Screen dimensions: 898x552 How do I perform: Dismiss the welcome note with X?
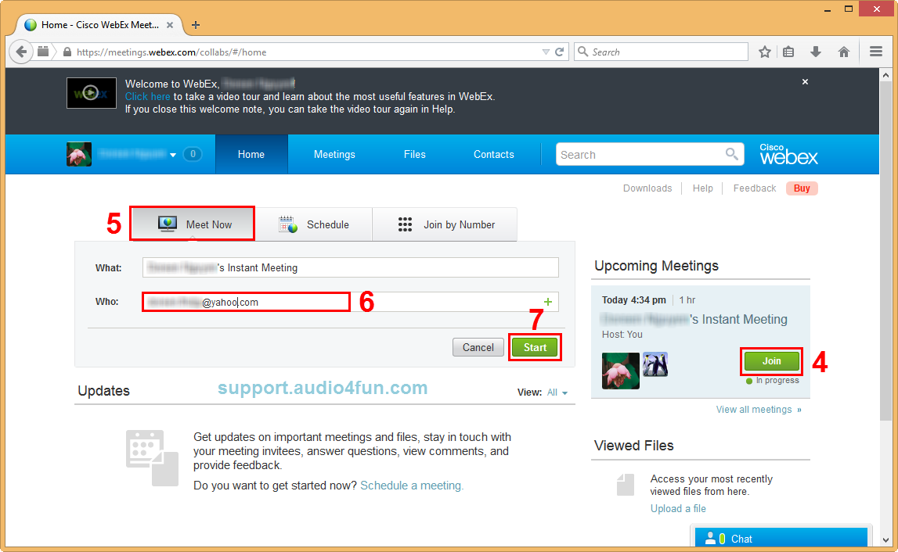point(805,82)
